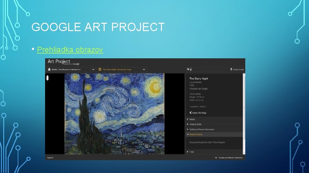
Task: Click the 'Acquired through the Lillie P. Bliss Bequest' text
Action: [x=207, y=142]
